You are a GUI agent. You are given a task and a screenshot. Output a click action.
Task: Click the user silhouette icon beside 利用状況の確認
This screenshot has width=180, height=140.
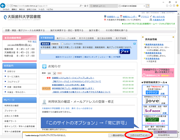(x=44, y=102)
